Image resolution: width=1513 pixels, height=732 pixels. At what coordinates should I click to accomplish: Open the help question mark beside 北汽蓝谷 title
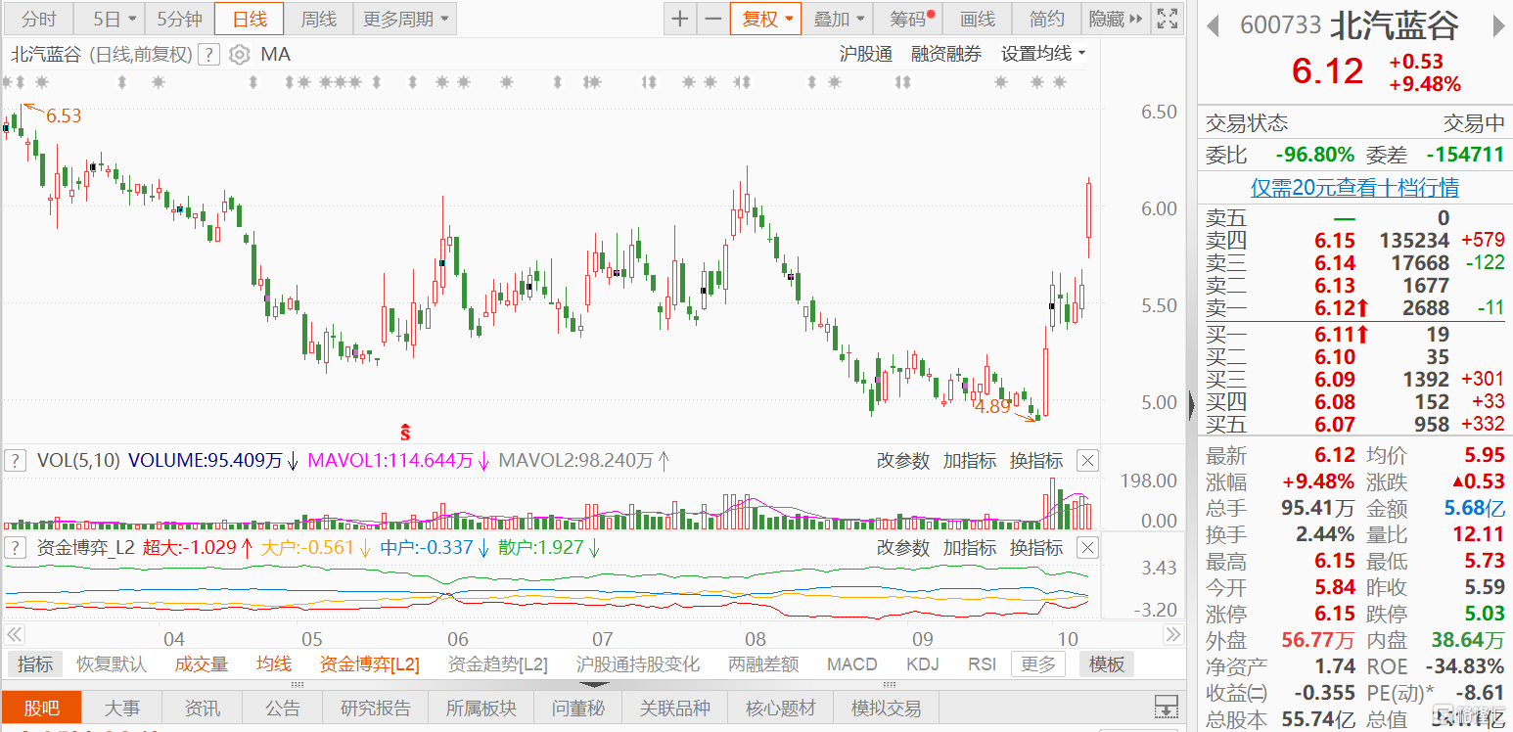click(x=208, y=55)
